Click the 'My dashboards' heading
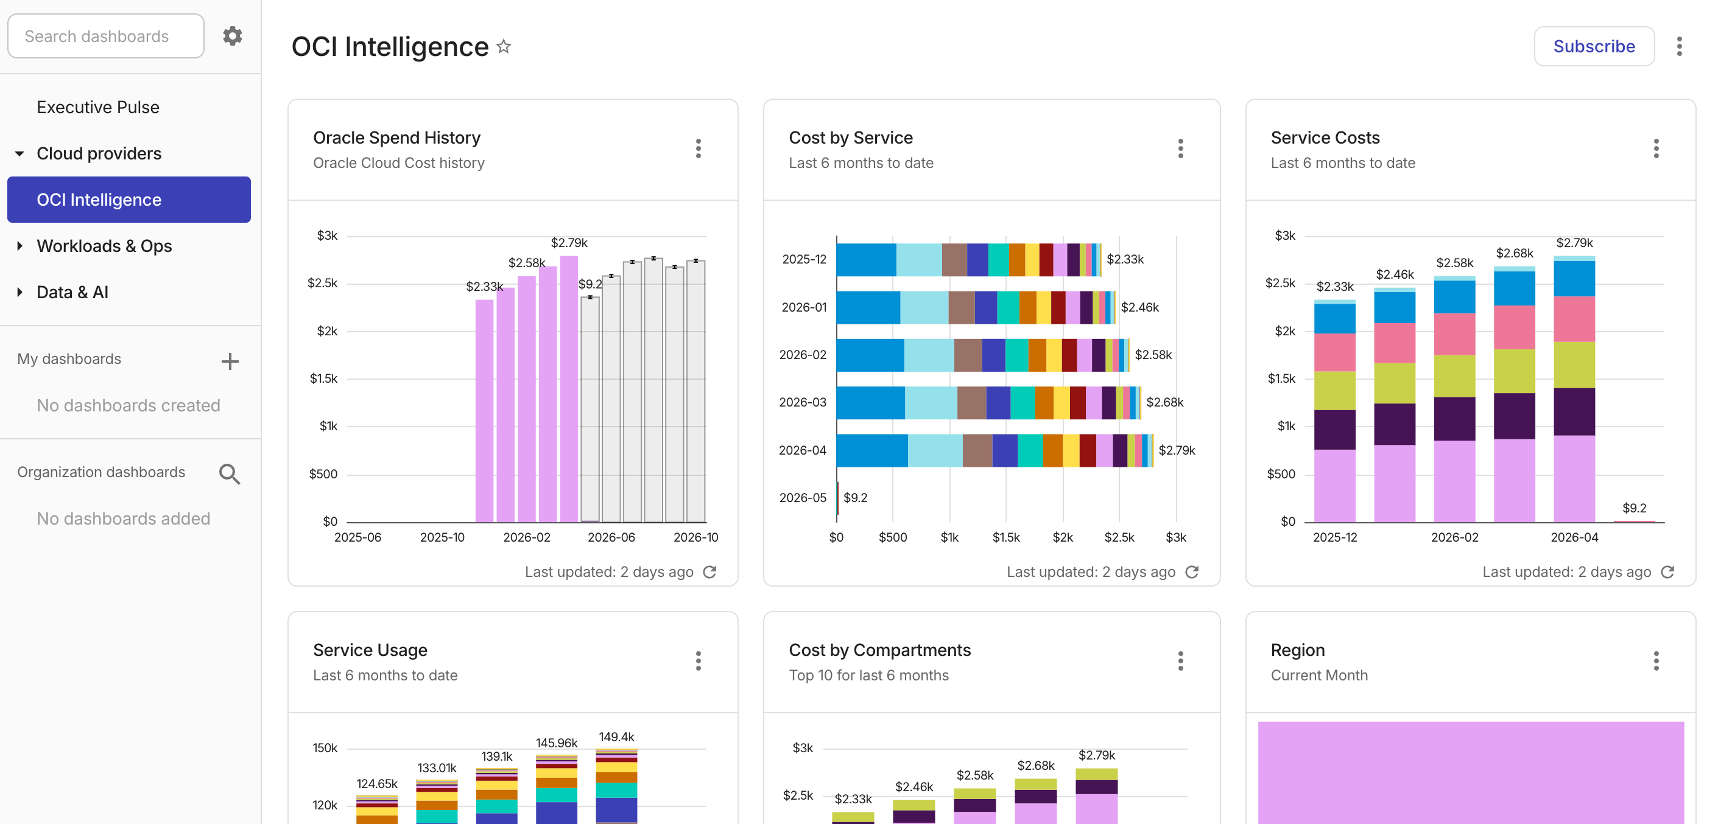1732x824 pixels. (x=69, y=359)
